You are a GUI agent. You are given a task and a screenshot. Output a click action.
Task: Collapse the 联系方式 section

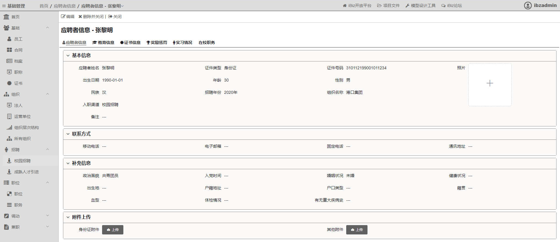pos(68,134)
